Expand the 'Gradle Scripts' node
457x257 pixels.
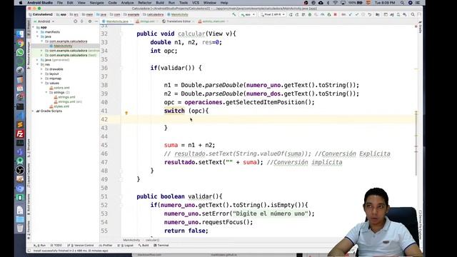(x=34, y=111)
